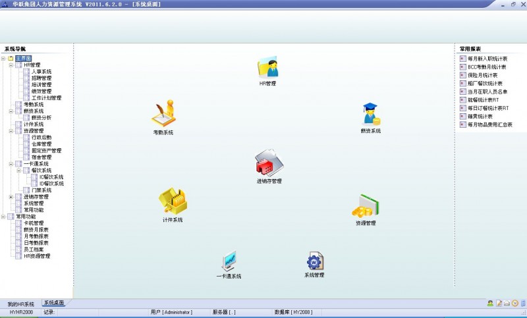This screenshot has width=527, height=318.
Task: Open the HR管理 module icon
Action: click(x=267, y=68)
